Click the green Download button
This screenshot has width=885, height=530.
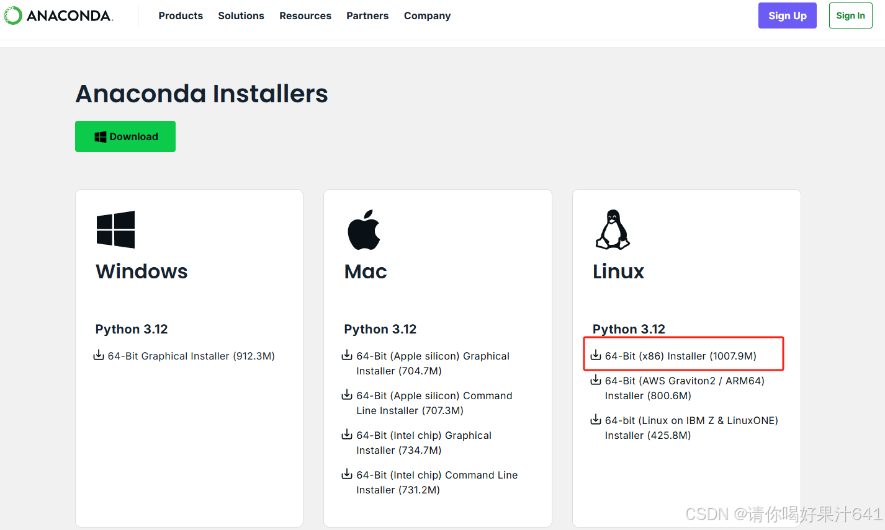point(125,136)
